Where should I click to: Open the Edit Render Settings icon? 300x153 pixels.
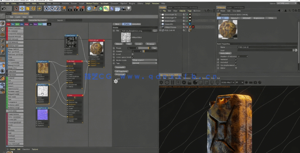82,8
